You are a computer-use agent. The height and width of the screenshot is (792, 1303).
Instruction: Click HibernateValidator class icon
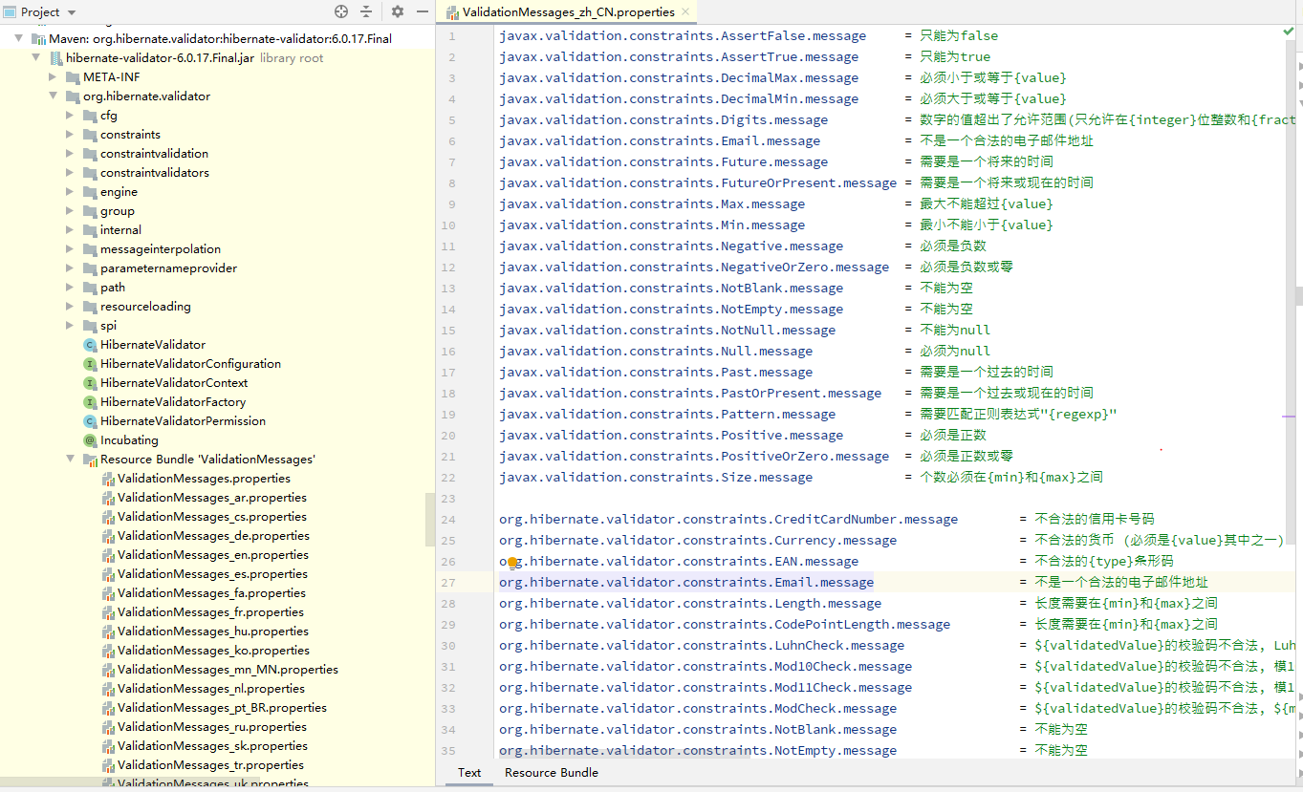pos(90,345)
